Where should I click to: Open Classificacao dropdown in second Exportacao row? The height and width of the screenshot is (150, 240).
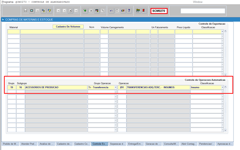222,36
